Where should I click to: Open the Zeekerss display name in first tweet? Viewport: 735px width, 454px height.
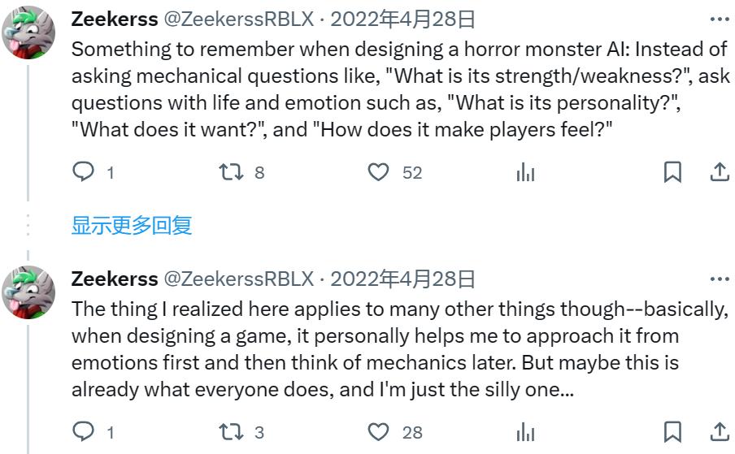[x=115, y=19]
